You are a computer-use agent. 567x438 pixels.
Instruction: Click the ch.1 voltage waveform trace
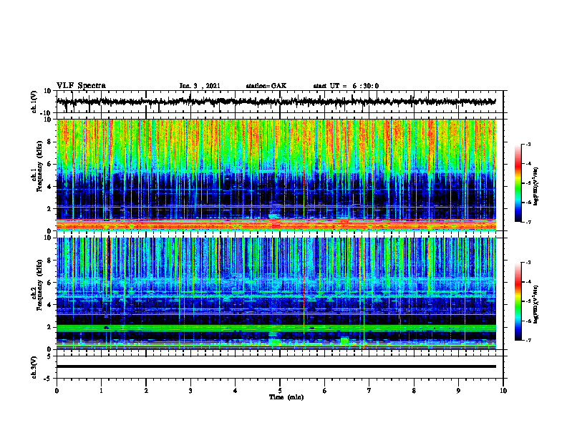coord(276,102)
